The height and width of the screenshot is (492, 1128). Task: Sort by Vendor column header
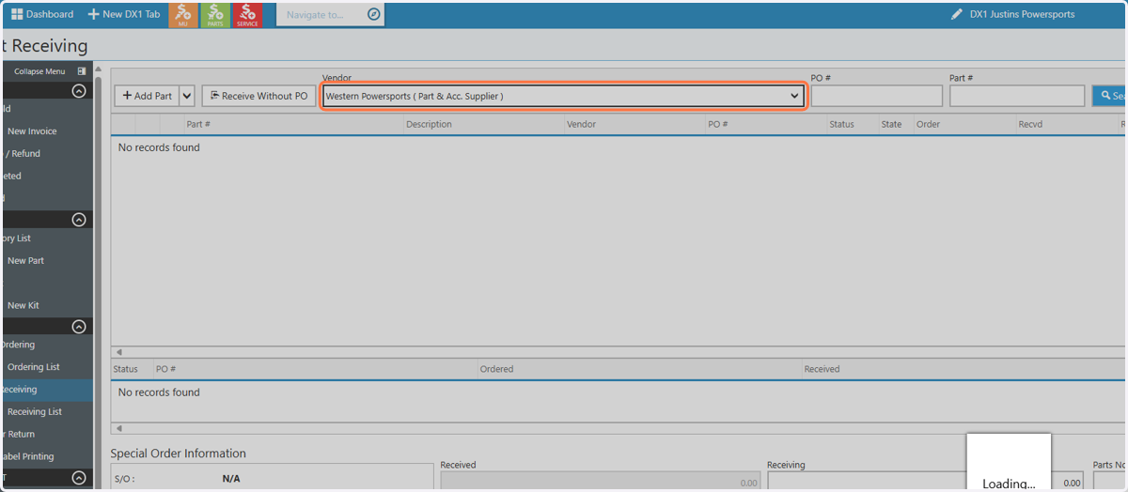click(x=582, y=124)
